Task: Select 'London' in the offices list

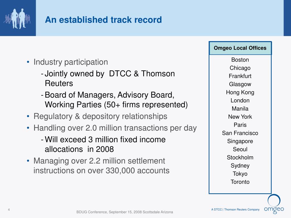Action: pyautogui.click(x=240, y=100)
